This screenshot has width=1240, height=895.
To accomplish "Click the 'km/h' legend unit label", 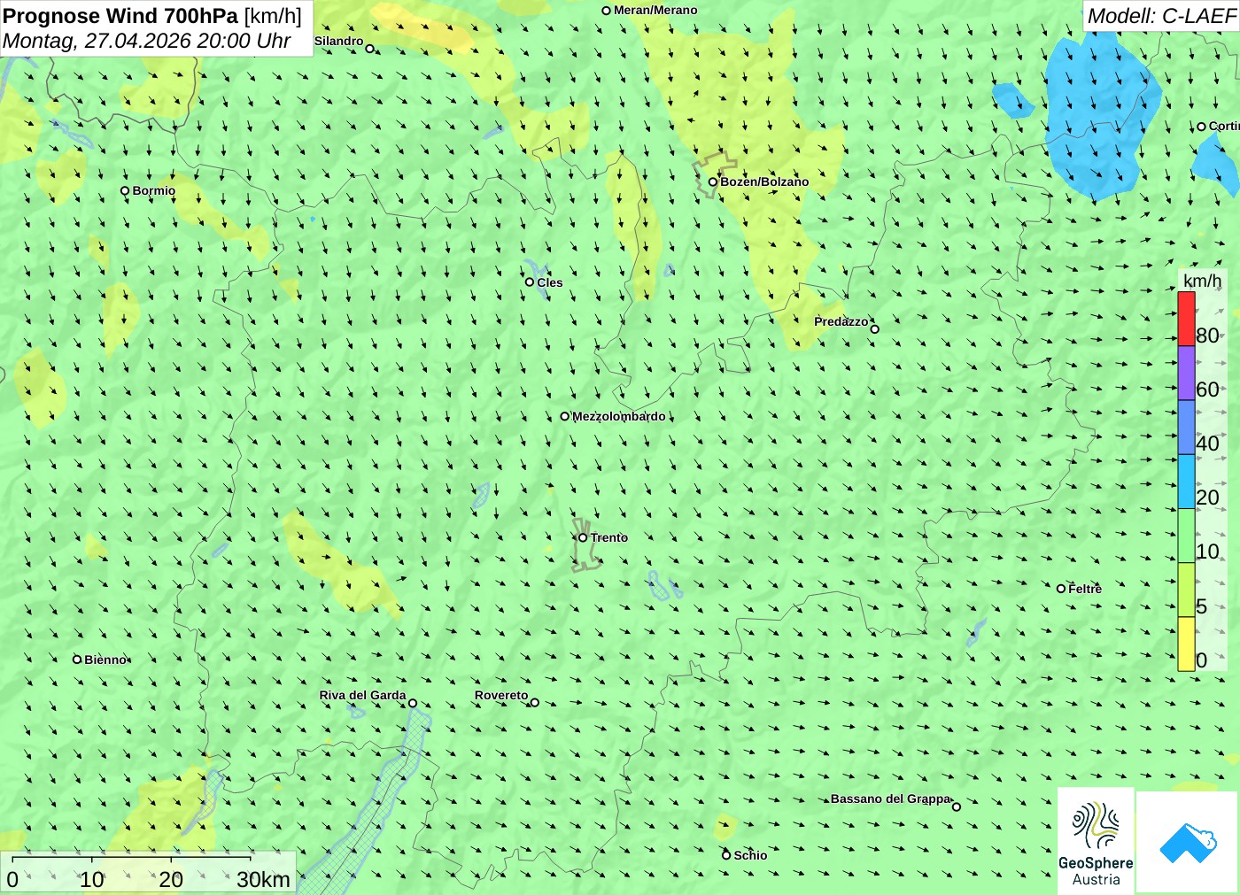I will (x=1202, y=281).
